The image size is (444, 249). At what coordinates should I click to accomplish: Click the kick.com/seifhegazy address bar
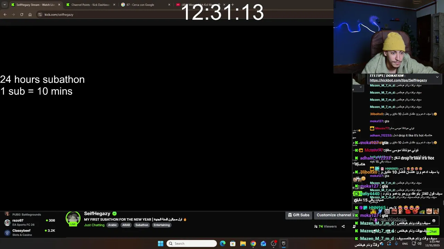pyautogui.click(x=59, y=15)
